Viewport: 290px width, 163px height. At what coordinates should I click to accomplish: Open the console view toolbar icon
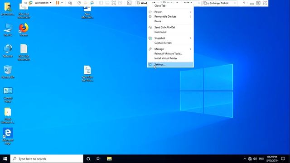click(x=129, y=3)
